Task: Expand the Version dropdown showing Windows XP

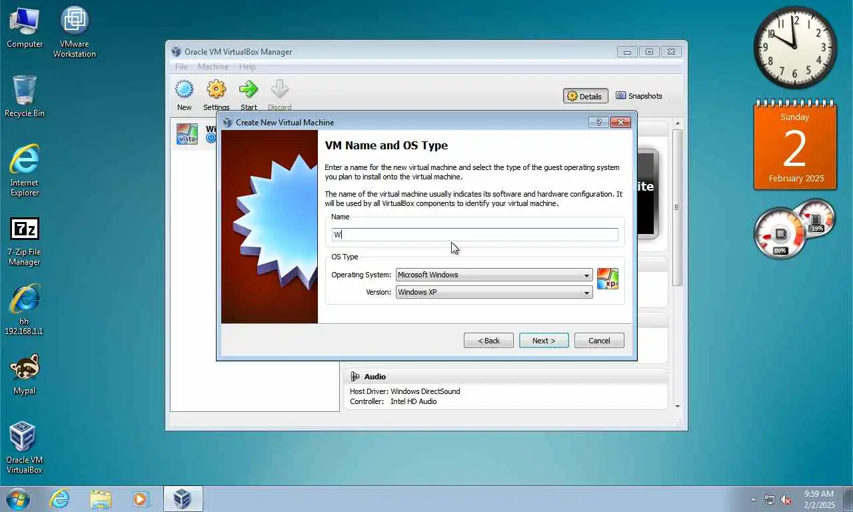Action: (x=587, y=292)
